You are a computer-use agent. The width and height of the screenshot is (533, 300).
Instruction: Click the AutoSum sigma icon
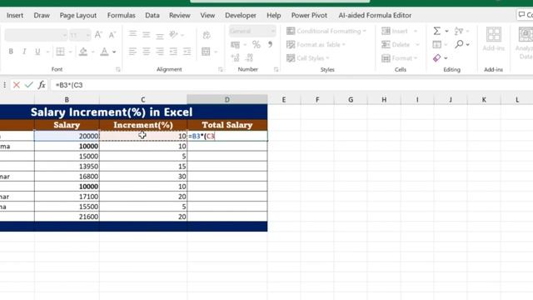[437, 31]
